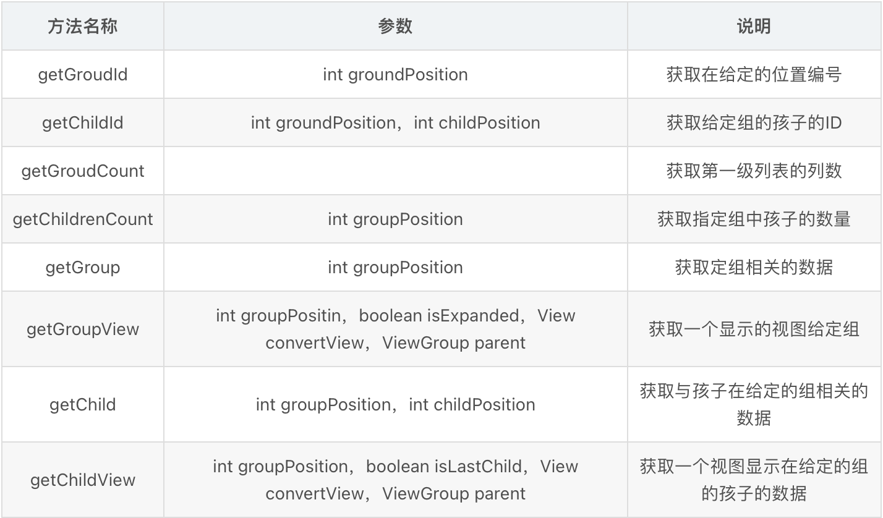Select the description 获取定组相关的数据

(754, 268)
